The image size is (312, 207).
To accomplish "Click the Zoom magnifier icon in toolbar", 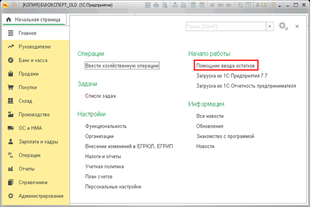I will coord(240,5).
